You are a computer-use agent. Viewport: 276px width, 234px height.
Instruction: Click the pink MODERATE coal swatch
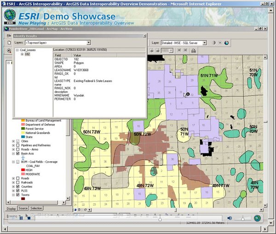click(23, 174)
